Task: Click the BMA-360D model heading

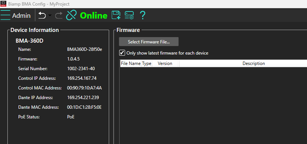Action: coord(29,41)
